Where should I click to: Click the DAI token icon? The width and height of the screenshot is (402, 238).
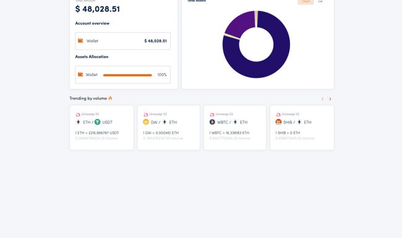click(146, 122)
